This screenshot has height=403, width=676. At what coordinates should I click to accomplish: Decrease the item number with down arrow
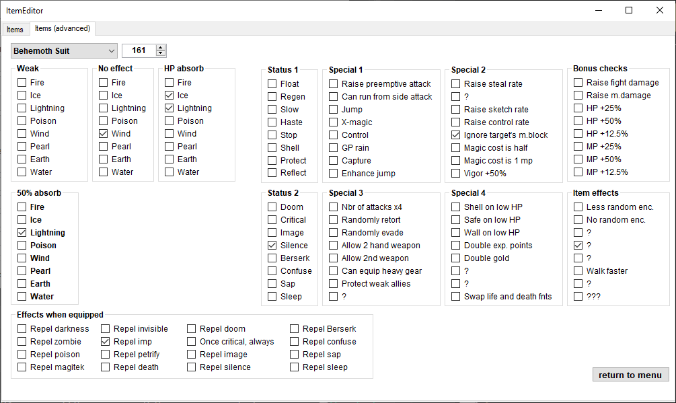(161, 53)
